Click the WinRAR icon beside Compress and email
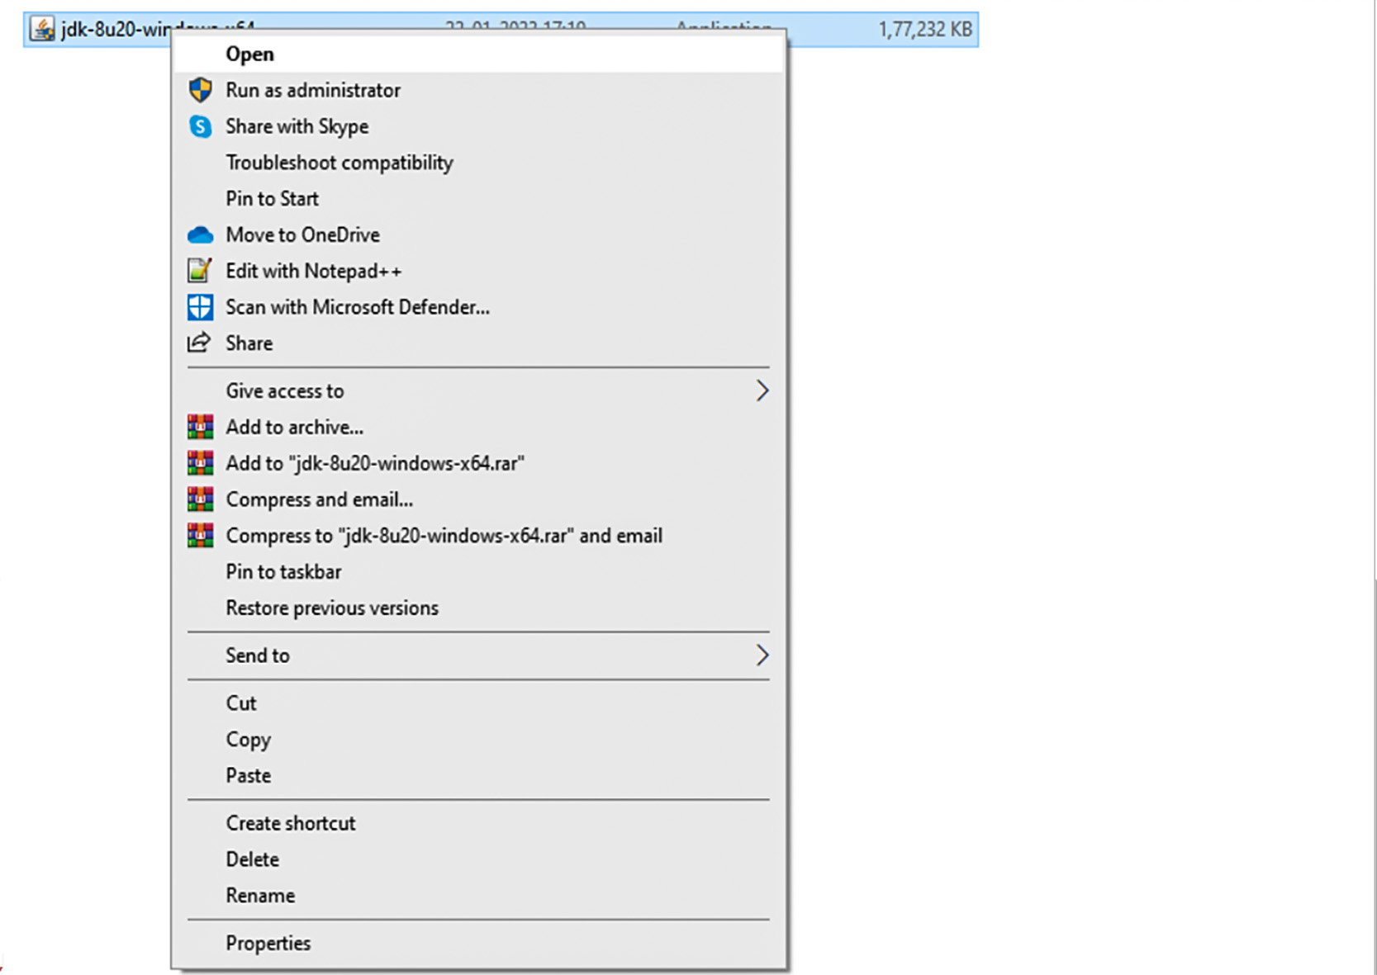This screenshot has height=975, width=1377. 200,499
